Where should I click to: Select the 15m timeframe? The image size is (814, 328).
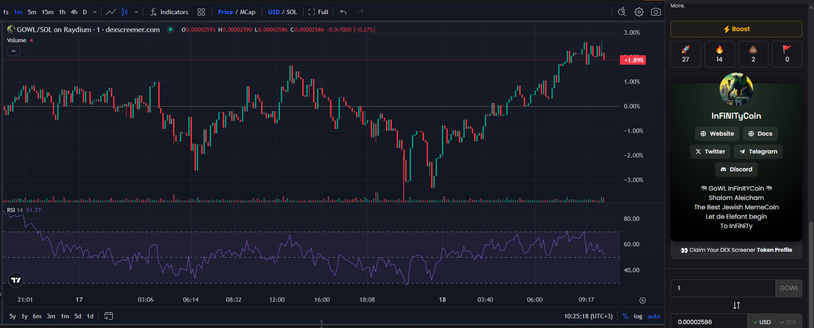coord(48,12)
